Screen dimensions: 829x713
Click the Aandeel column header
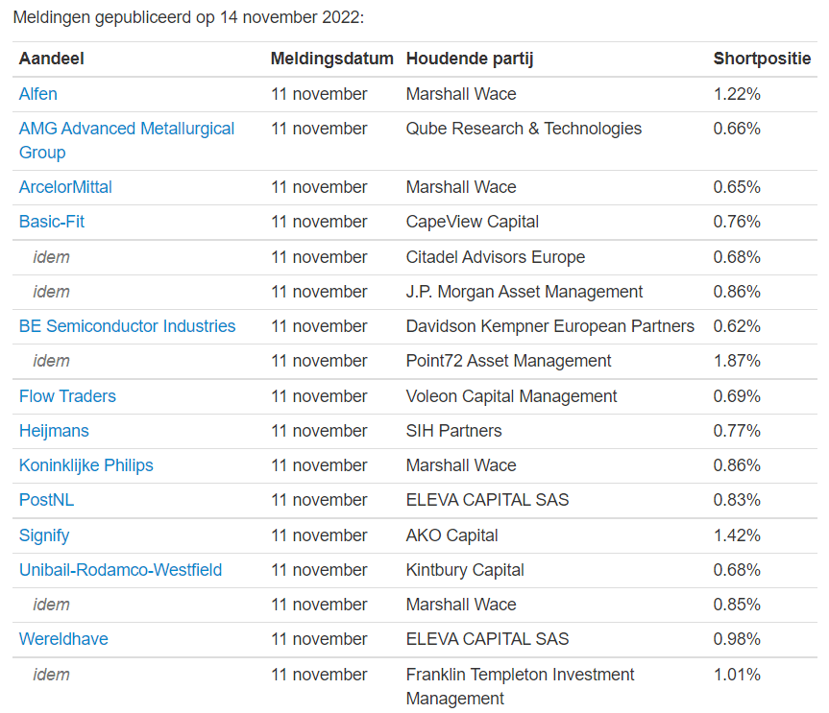[x=51, y=59]
